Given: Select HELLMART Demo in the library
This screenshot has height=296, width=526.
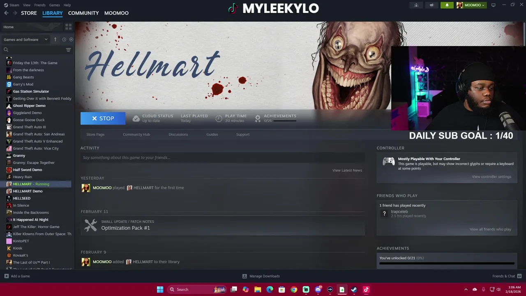Looking at the screenshot, I should pyautogui.click(x=28, y=191).
